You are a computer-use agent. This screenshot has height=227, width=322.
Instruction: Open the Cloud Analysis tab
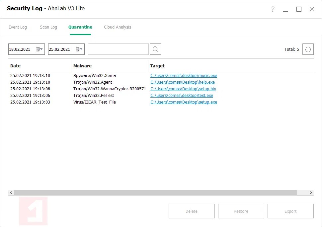117,27
